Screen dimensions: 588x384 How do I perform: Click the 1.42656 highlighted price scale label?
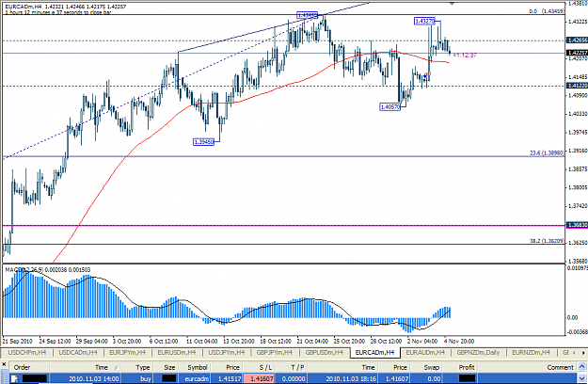tap(577, 40)
